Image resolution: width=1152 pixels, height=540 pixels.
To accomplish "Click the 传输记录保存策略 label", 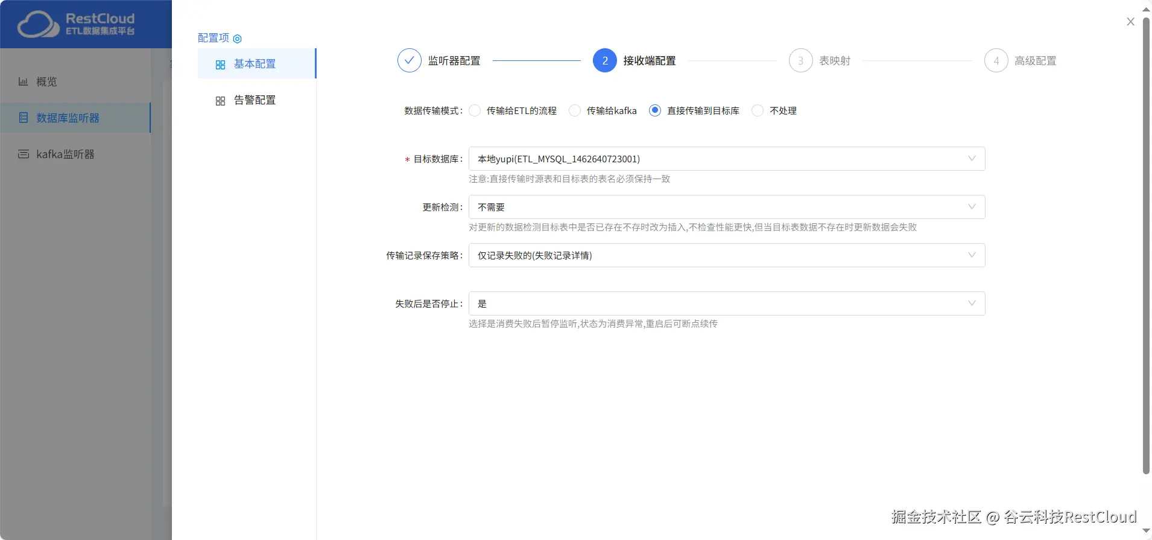I will (425, 255).
